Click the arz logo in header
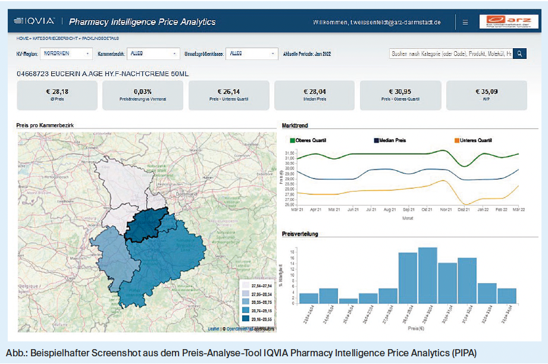Image resolution: width=548 pixels, height=364 pixels. click(x=509, y=21)
